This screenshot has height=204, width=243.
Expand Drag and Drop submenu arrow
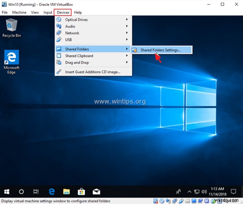127,62
